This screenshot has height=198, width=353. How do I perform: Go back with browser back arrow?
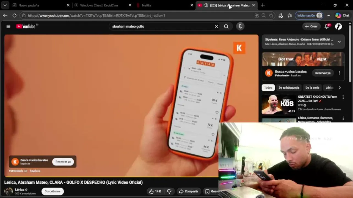tap(5, 15)
